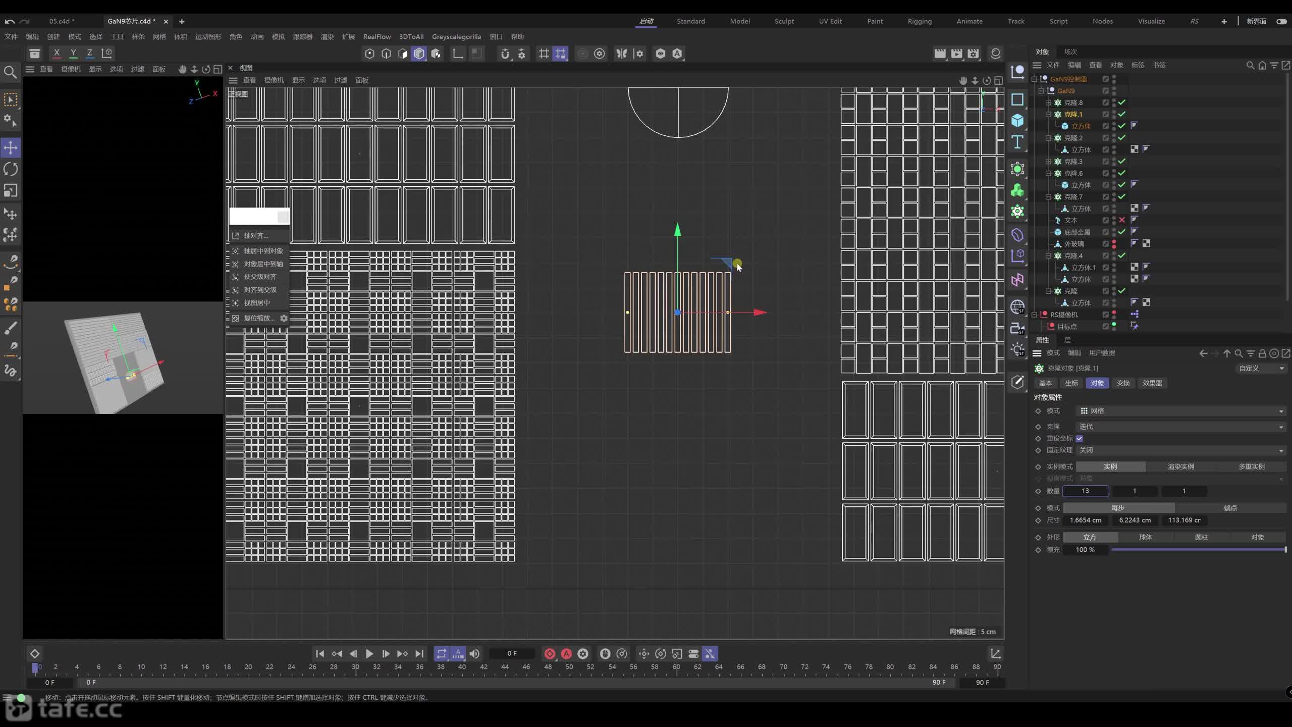This screenshot has height=727, width=1292.
Task: Switch to the 坐标 attribute tab
Action: pos(1071,383)
